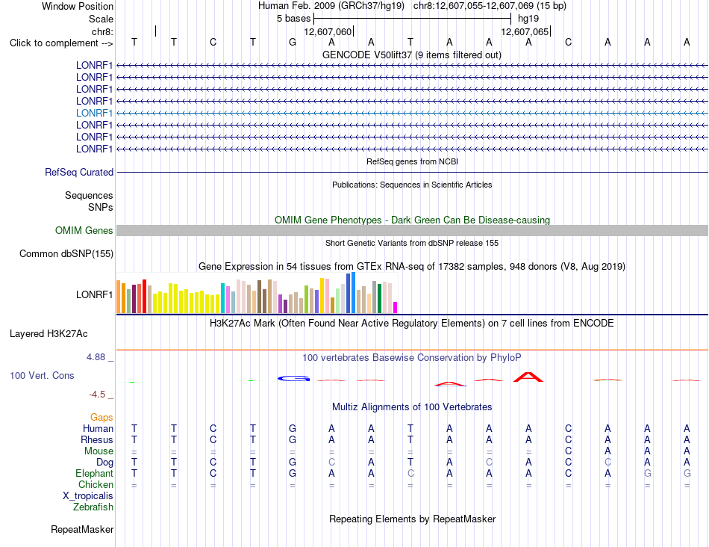
Task: Click the '5 bases' scale bar label
Action: [293, 19]
